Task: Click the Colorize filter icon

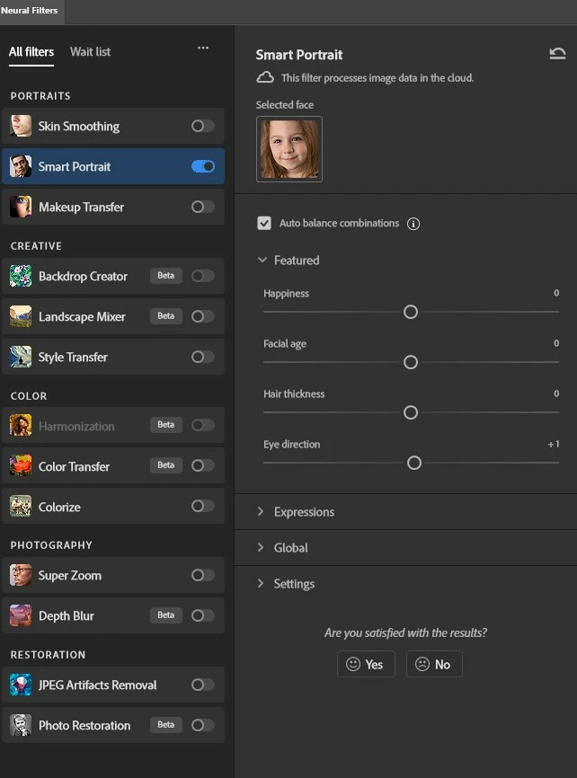Action: point(21,506)
